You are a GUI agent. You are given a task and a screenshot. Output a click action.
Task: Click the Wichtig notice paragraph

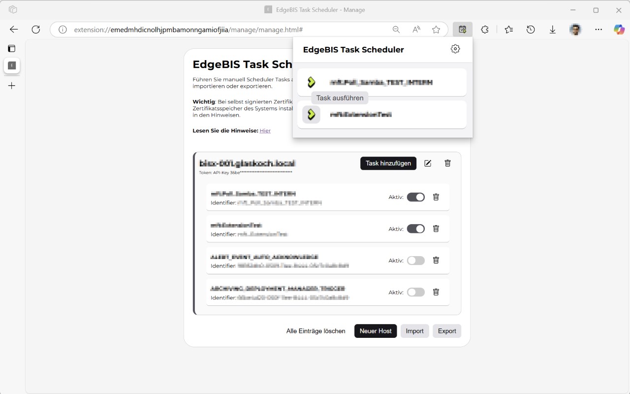pos(243,108)
